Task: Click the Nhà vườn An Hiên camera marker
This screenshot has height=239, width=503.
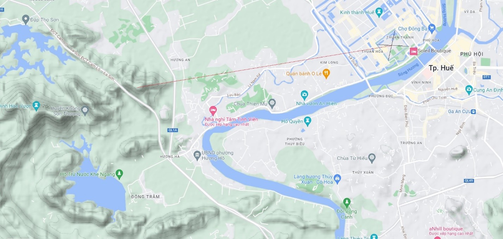Action: coord(304,94)
